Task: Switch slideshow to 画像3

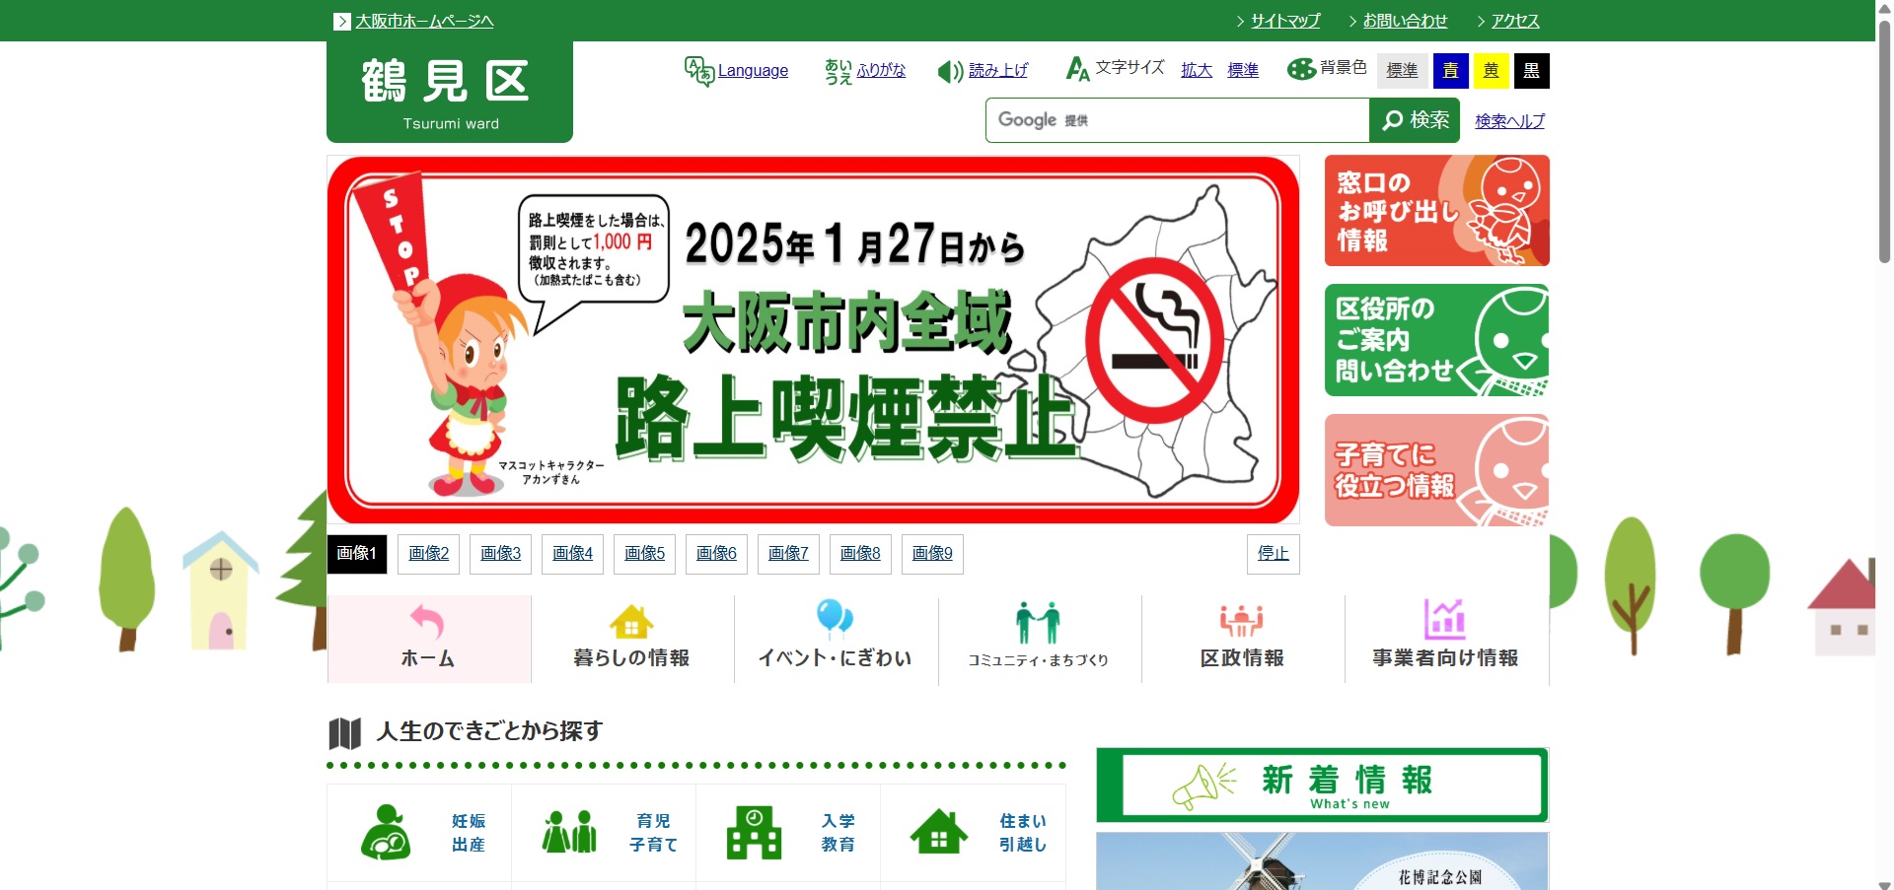Action: pyautogui.click(x=501, y=554)
